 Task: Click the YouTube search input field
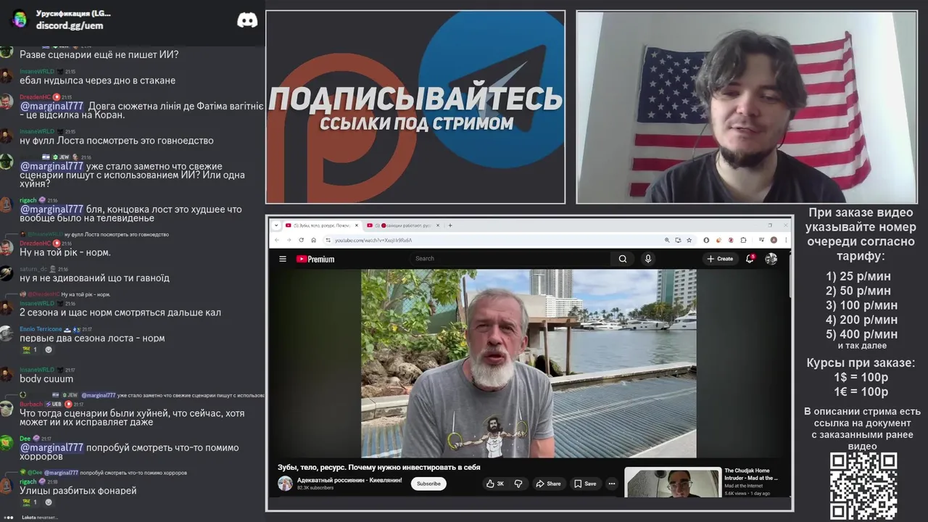coord(511,259)
